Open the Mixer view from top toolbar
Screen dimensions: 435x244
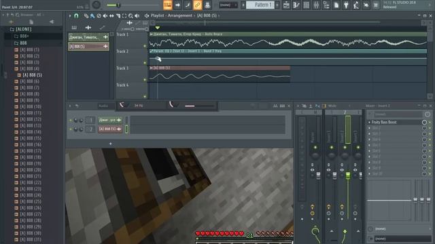(316, 5)
